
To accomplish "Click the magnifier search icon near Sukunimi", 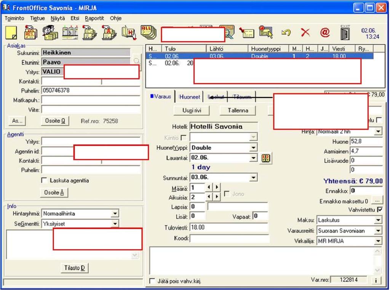I will pyautogui.click(x=137, y=61).
